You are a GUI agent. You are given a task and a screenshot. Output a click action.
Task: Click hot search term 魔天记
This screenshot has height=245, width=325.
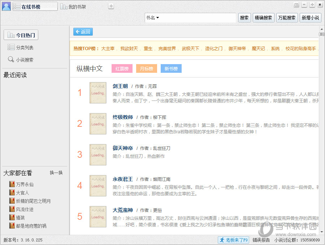point(258,49)
